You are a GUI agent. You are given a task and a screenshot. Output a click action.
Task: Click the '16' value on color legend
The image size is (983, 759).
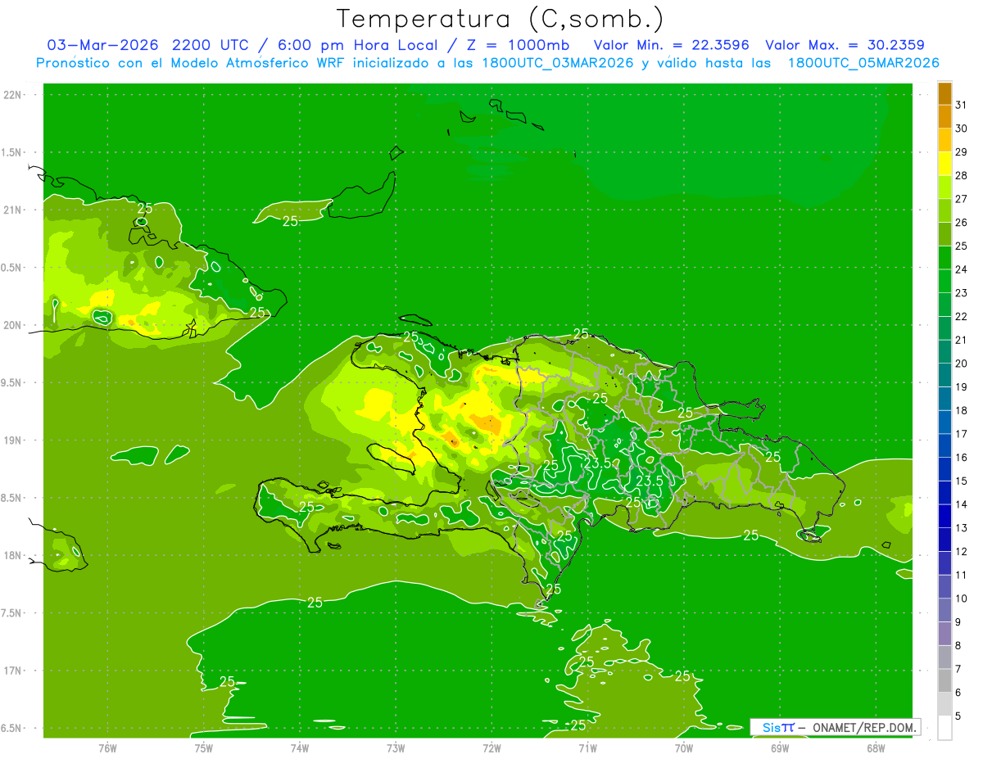pos(962,458)
